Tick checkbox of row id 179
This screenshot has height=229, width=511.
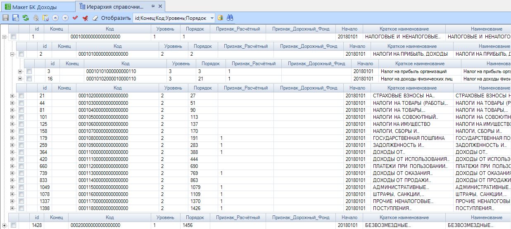(x=21, y=138)
